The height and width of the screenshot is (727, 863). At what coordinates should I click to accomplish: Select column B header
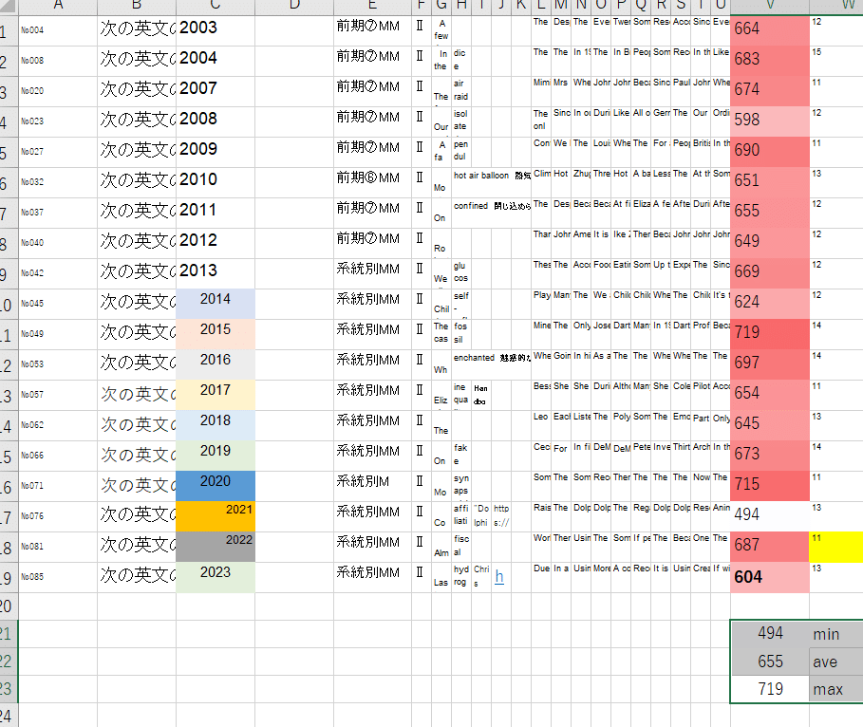[137, 7]
